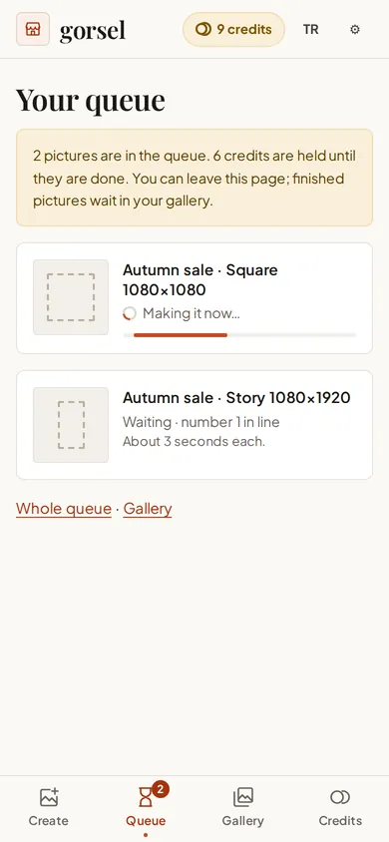Screen dimensions: 389x842
Task: Click the Gallery pictures icon
Action: point(243,797)
